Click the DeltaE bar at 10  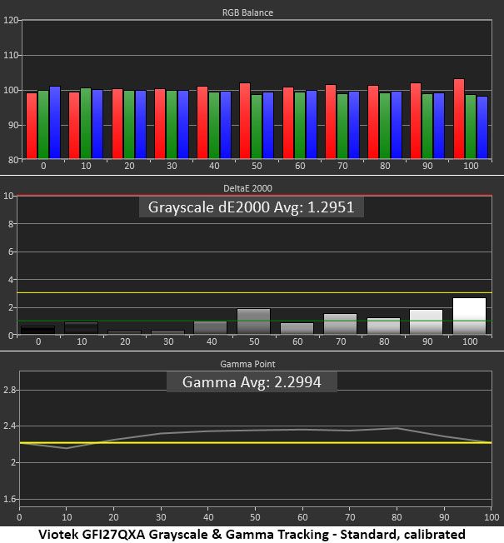coord(81,328)
